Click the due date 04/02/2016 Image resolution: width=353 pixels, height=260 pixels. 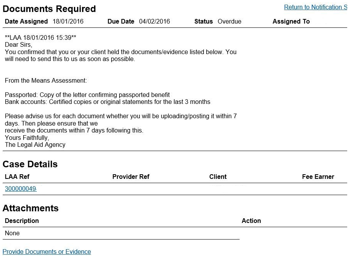154,22
